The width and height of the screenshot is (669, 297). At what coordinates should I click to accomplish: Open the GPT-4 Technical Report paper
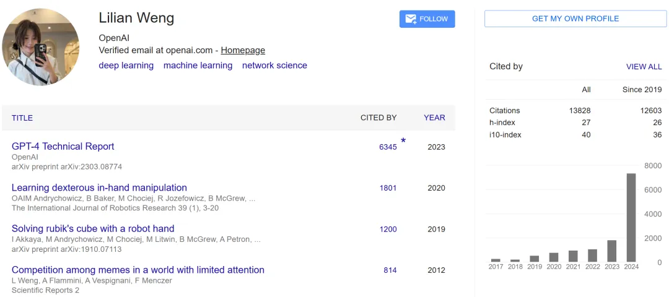[63, 146]
